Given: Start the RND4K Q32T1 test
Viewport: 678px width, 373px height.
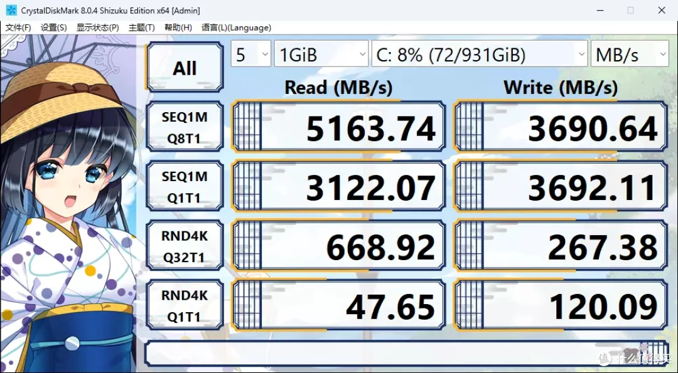Looking at the screenshot, I should point(185,246).
